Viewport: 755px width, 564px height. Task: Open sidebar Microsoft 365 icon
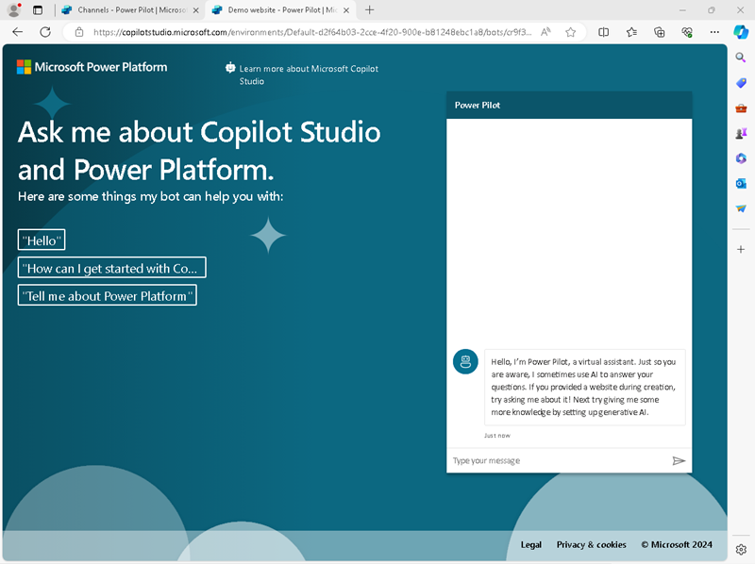(741, 158)
